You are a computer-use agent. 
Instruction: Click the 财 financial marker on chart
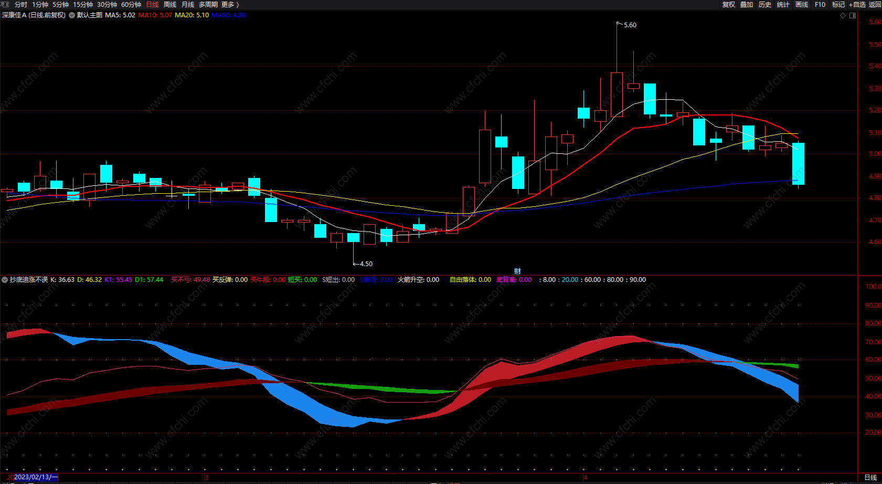point(517,271)
